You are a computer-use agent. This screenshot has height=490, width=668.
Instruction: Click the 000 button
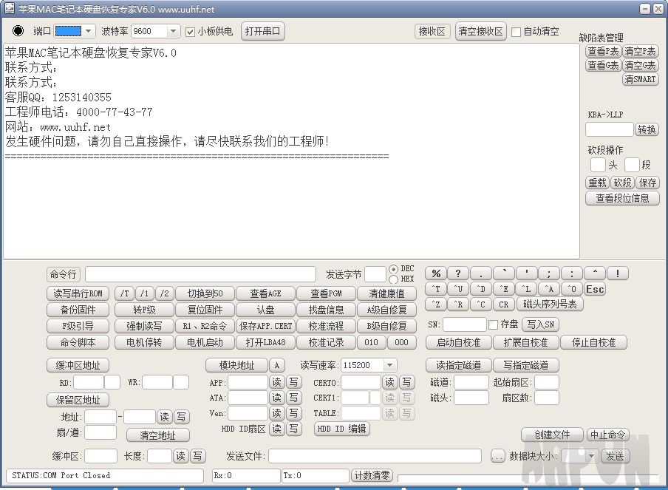pyautogui.click(x=401, y=342)
